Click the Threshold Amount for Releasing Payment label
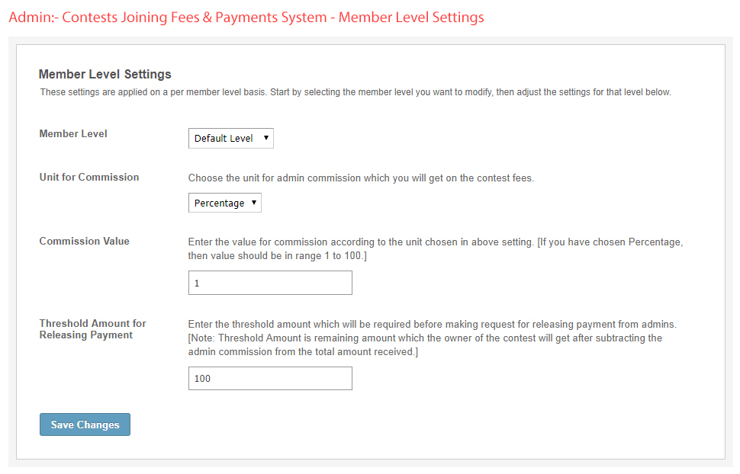The image size is (740, 474). pyautogui.click(x=92, y=329)
